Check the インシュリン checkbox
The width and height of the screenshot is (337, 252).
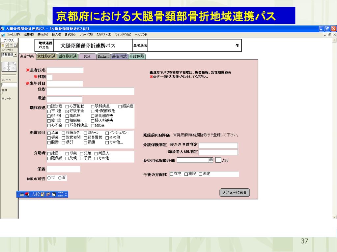(107, 133)
